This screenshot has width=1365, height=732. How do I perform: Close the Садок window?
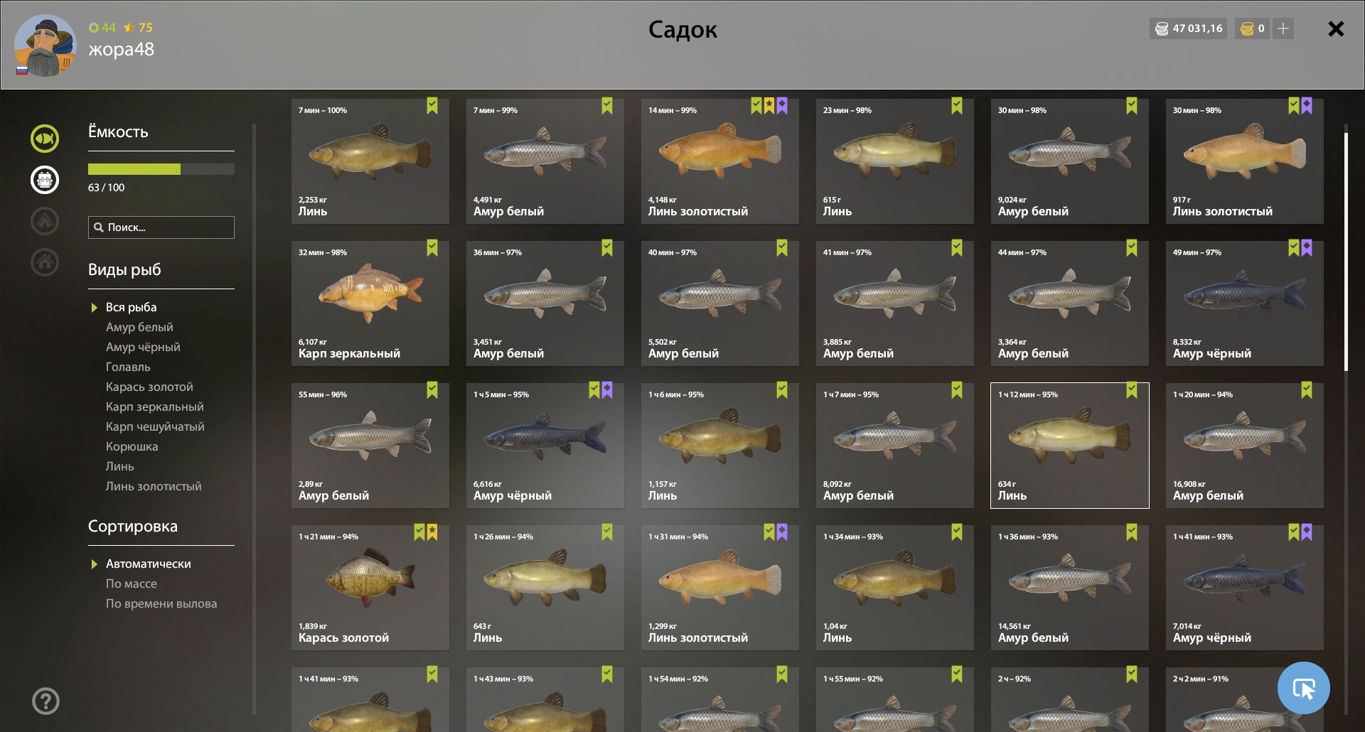click(1336, 28)
